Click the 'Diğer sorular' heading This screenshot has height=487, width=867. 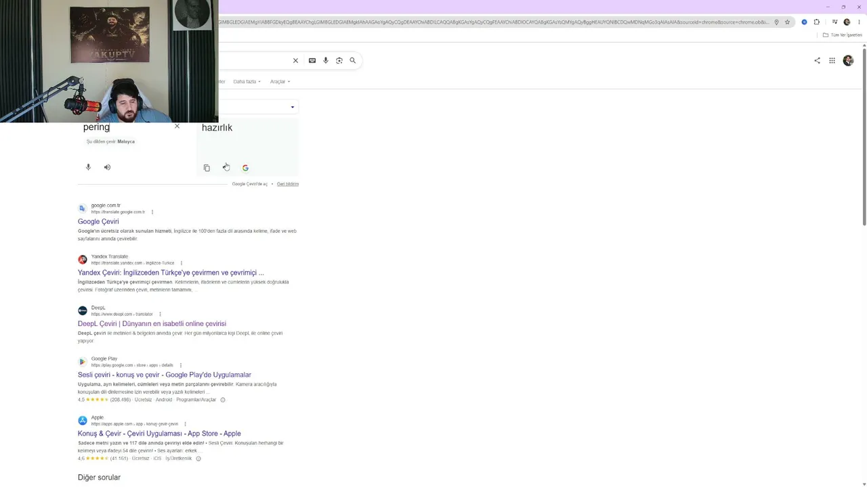[99, 478]
